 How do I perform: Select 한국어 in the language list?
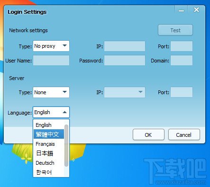49,172
